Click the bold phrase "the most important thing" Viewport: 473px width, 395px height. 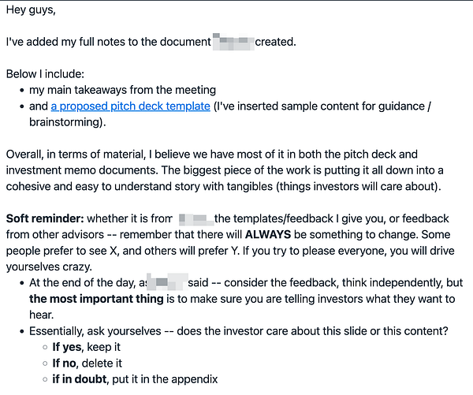[x=96, y=299]
